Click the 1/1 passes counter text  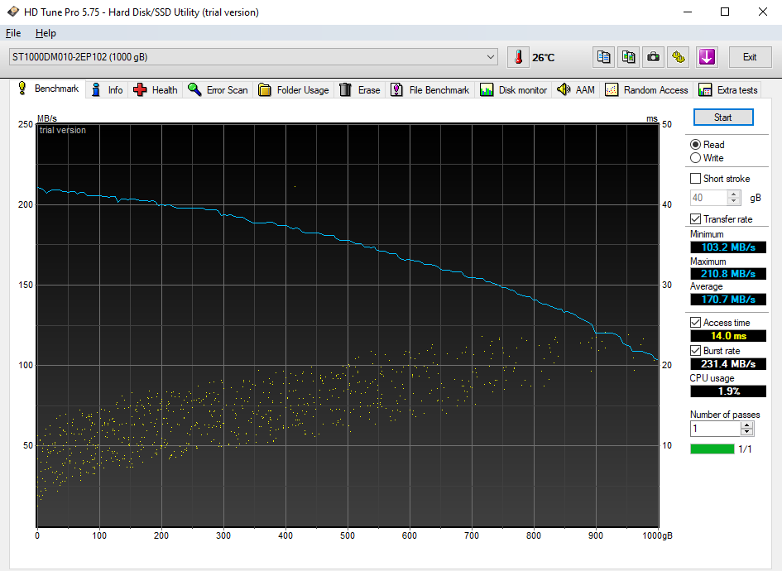coord(745,449)
